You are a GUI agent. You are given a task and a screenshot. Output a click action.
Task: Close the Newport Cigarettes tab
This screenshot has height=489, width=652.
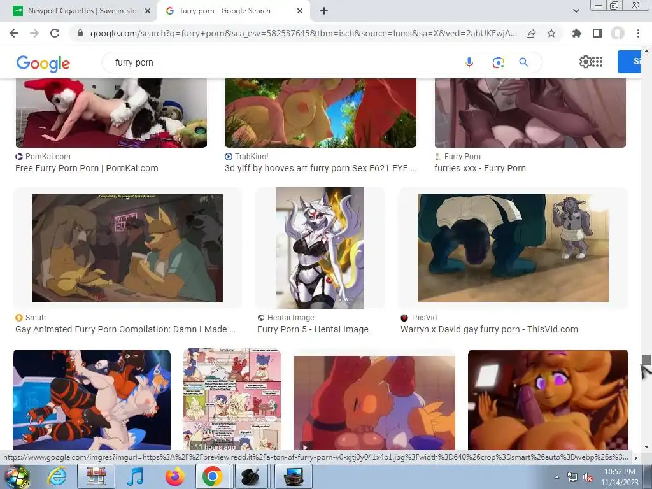click(148, 11)
